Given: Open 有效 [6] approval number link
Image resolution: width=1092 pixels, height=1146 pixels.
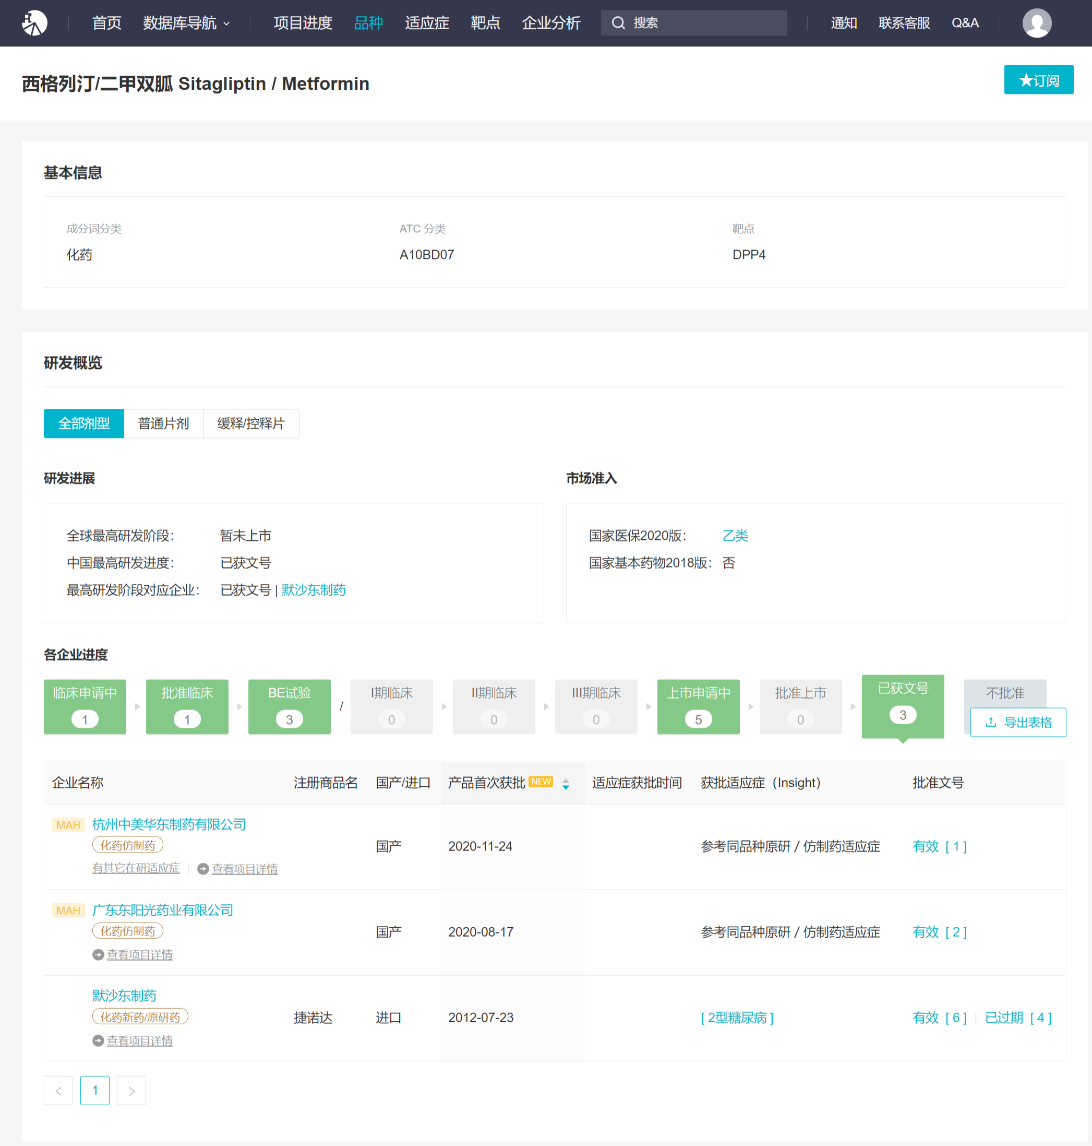Looking at the screenshot, I should pyautogui.click(x=940, y=1017).
